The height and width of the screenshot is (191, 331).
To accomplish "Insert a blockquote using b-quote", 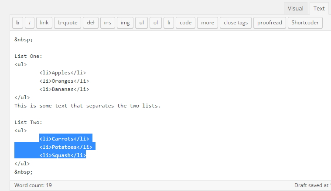I will [x=68, y=23].
